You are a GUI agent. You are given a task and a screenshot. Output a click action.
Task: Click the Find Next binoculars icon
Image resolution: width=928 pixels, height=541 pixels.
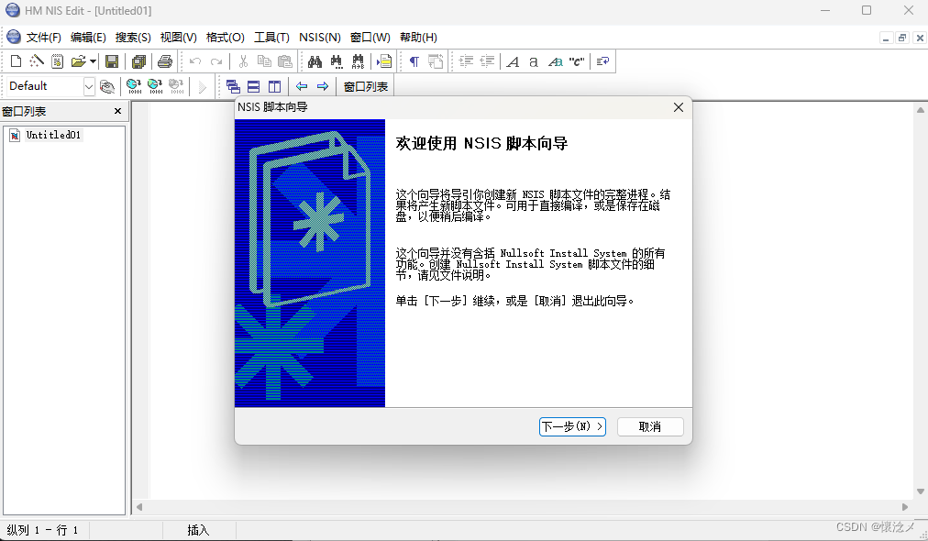(337, 61)
